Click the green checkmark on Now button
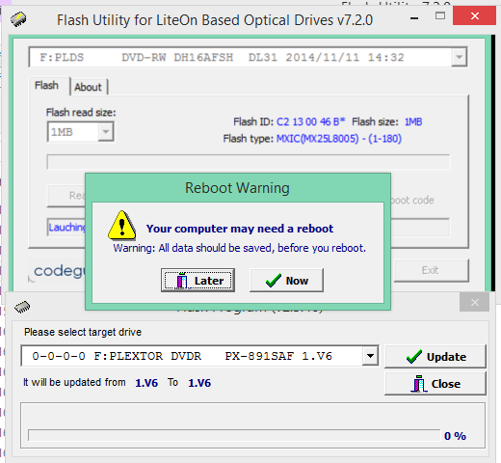 tap(274, 281)
